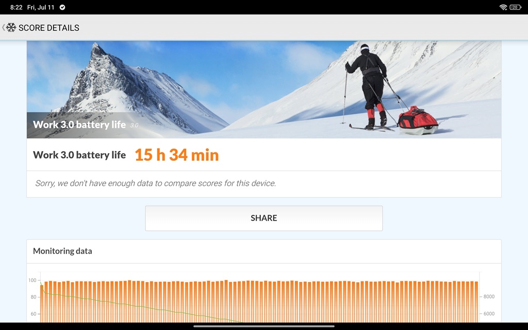The height and width of the screenshot is (330, 528).
Task: Select the first orange bar in monitoring chart
Action: tap(42, 303)
